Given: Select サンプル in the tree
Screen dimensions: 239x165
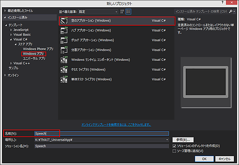Looking at the screenshot, I should tap(14, 68).
